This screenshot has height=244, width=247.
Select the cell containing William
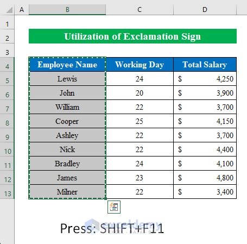coord(67,107)
